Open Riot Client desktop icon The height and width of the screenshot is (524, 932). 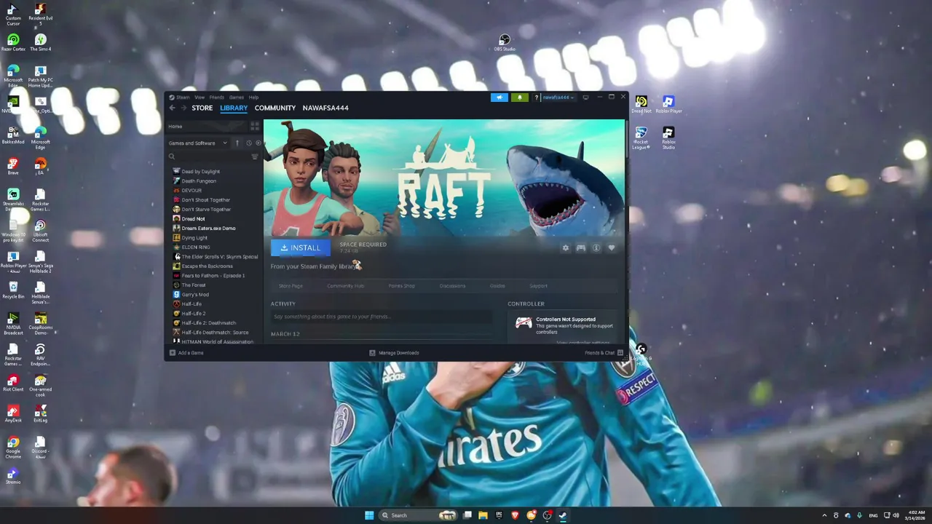coord(13,383)
